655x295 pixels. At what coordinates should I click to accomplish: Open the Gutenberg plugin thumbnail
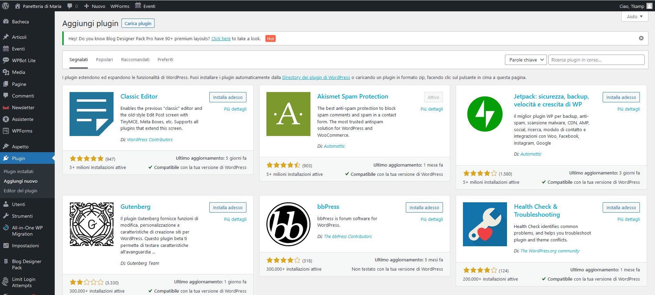[92, 224]
